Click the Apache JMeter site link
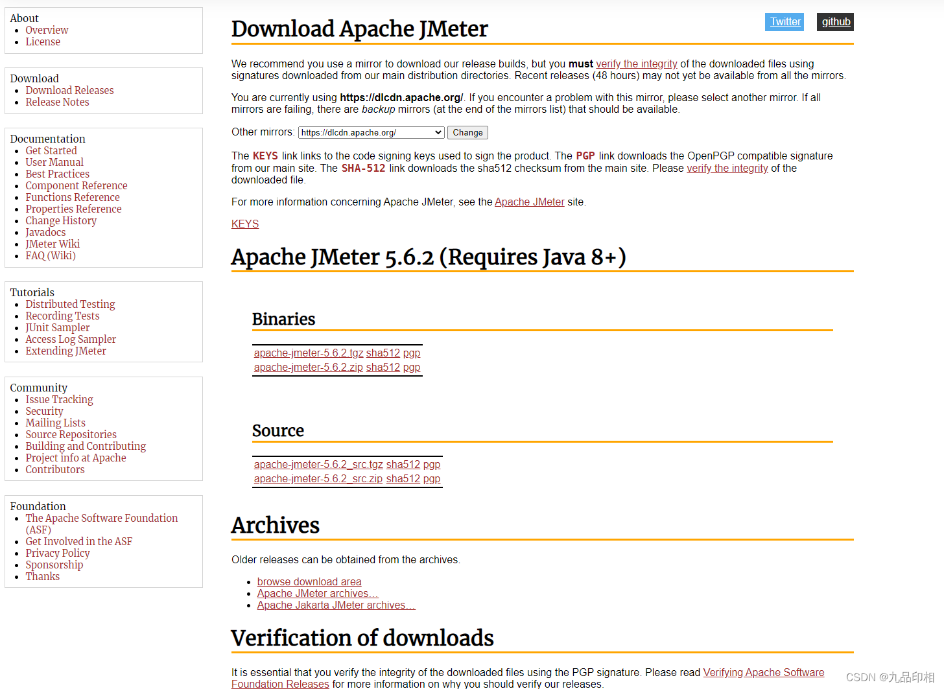 pyautogui.click(x=530, y=202)
